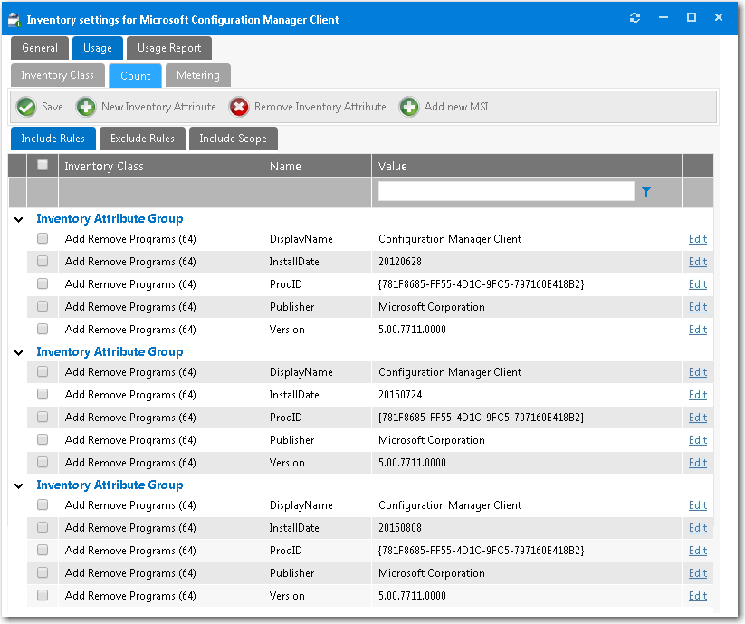This screenshot has width=745, height=624.
Task: Click value 20150724 in second group
Action: coord(400,395)
